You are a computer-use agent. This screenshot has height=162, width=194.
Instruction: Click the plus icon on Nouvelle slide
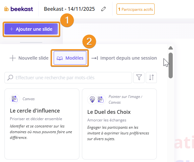[12, 58]
